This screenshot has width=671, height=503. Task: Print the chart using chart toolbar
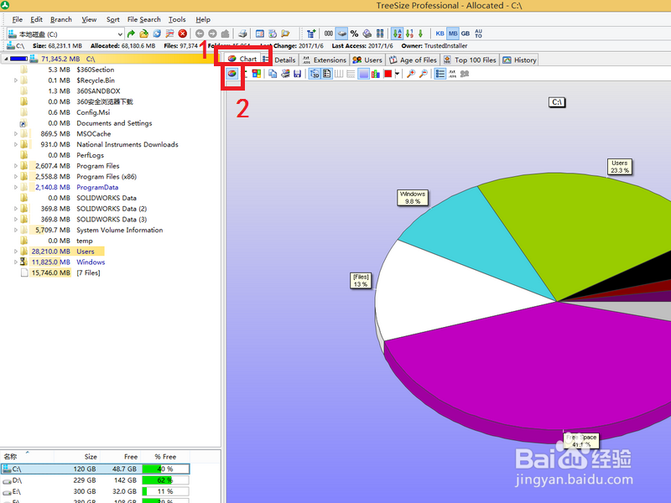pyautogui.click(x=285, y=74)
